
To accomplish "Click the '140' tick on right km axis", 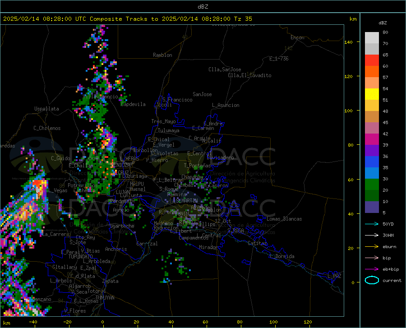I will coord(348,42).
